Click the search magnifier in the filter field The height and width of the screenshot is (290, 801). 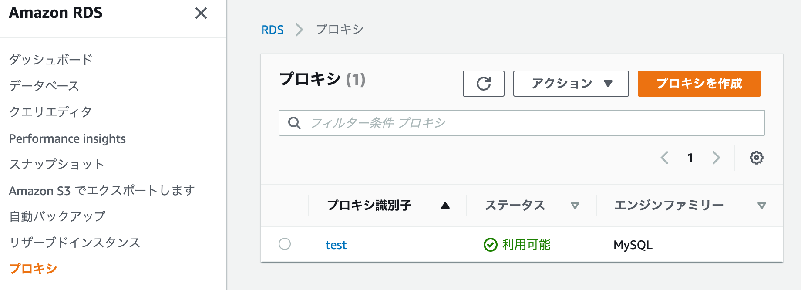[294, 123]
